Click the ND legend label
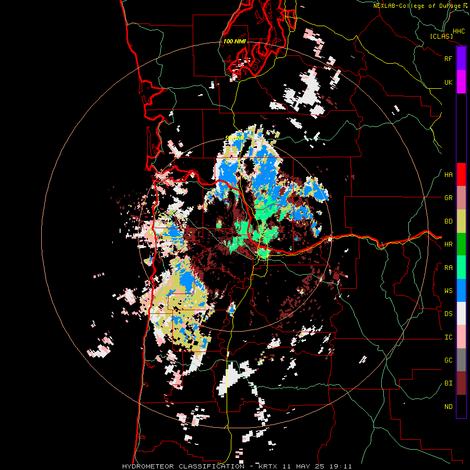Viewport: 470px width, 470px height. (448, 407)
